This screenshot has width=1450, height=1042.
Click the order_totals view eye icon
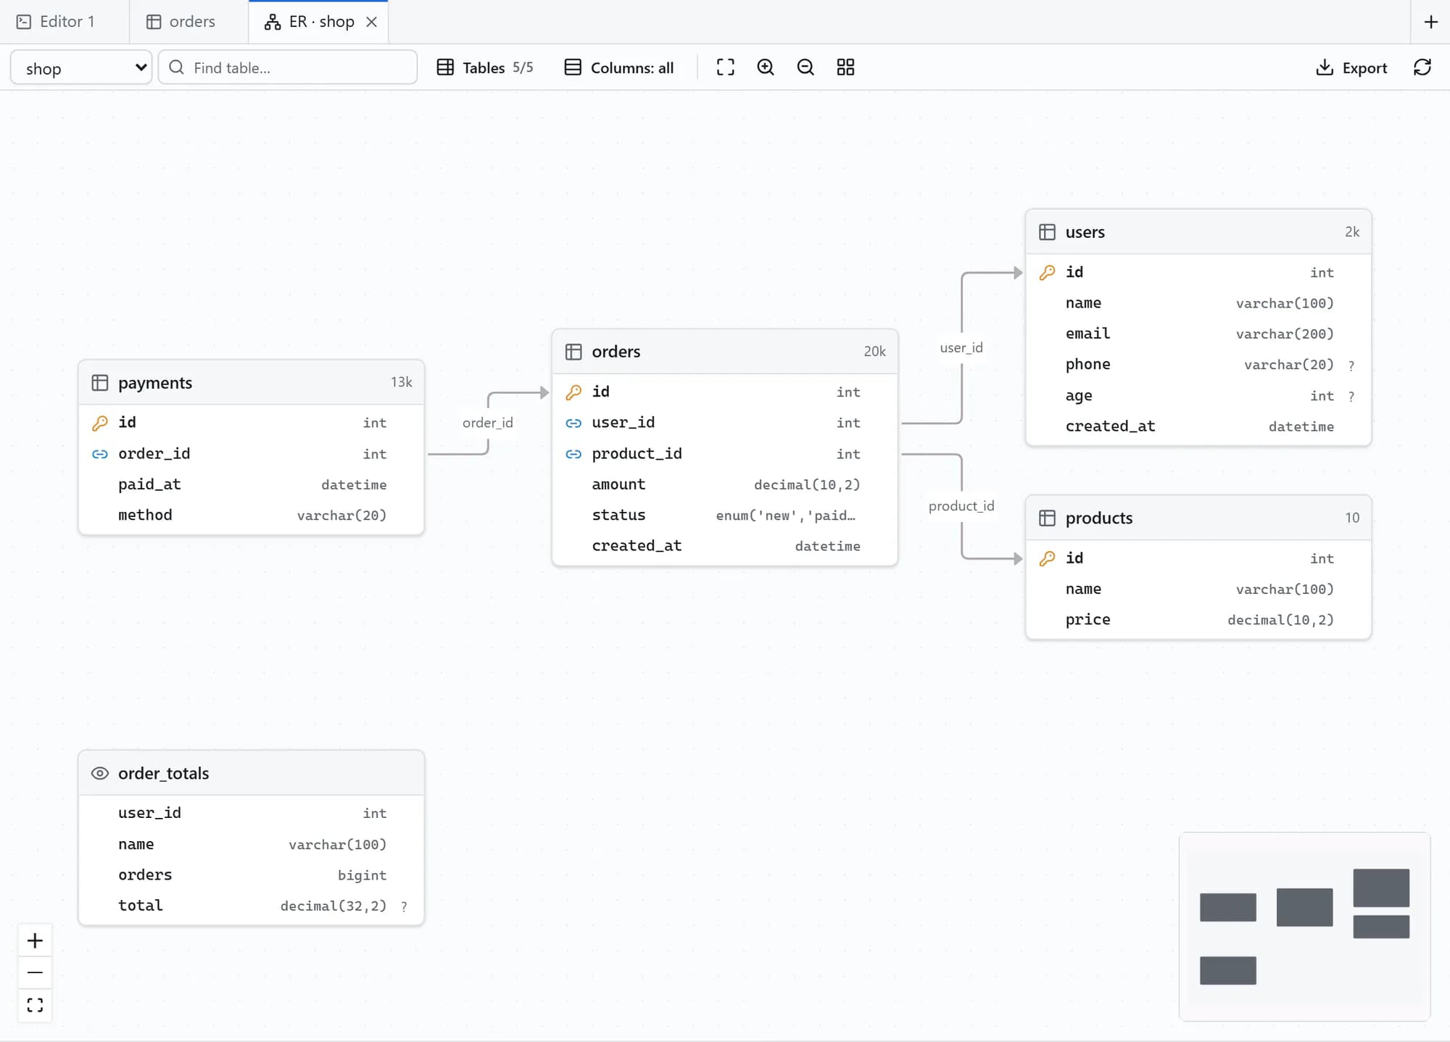pos(100,773)
